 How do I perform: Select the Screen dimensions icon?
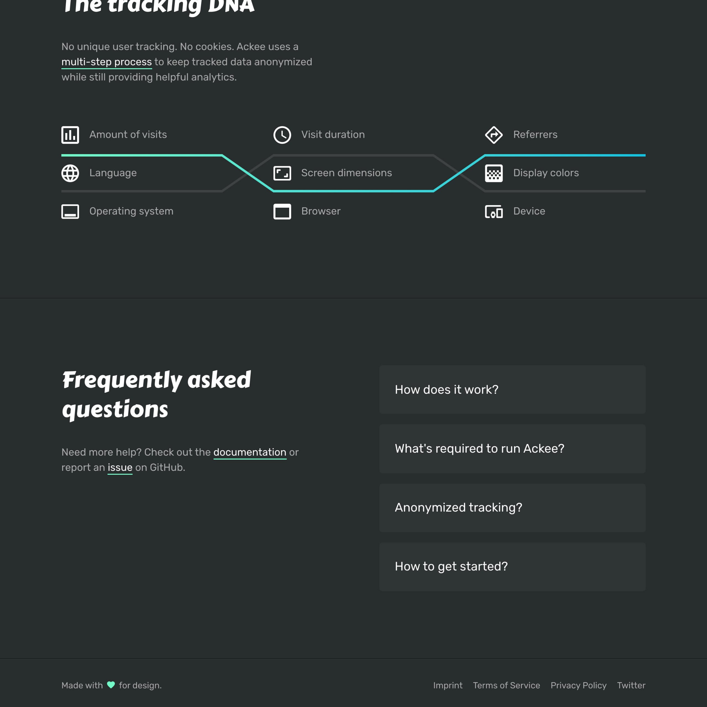(x=282, y=173)
